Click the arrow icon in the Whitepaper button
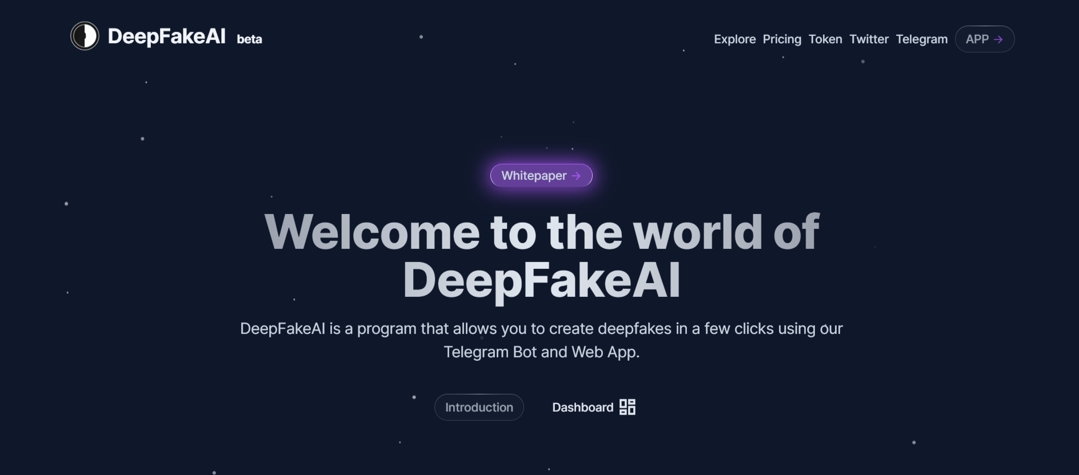This screenshot has width=1079, height=475. [x=576, y=176]
